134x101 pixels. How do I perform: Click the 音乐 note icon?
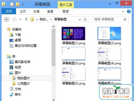pyautogui.click(x=11, y=94)
